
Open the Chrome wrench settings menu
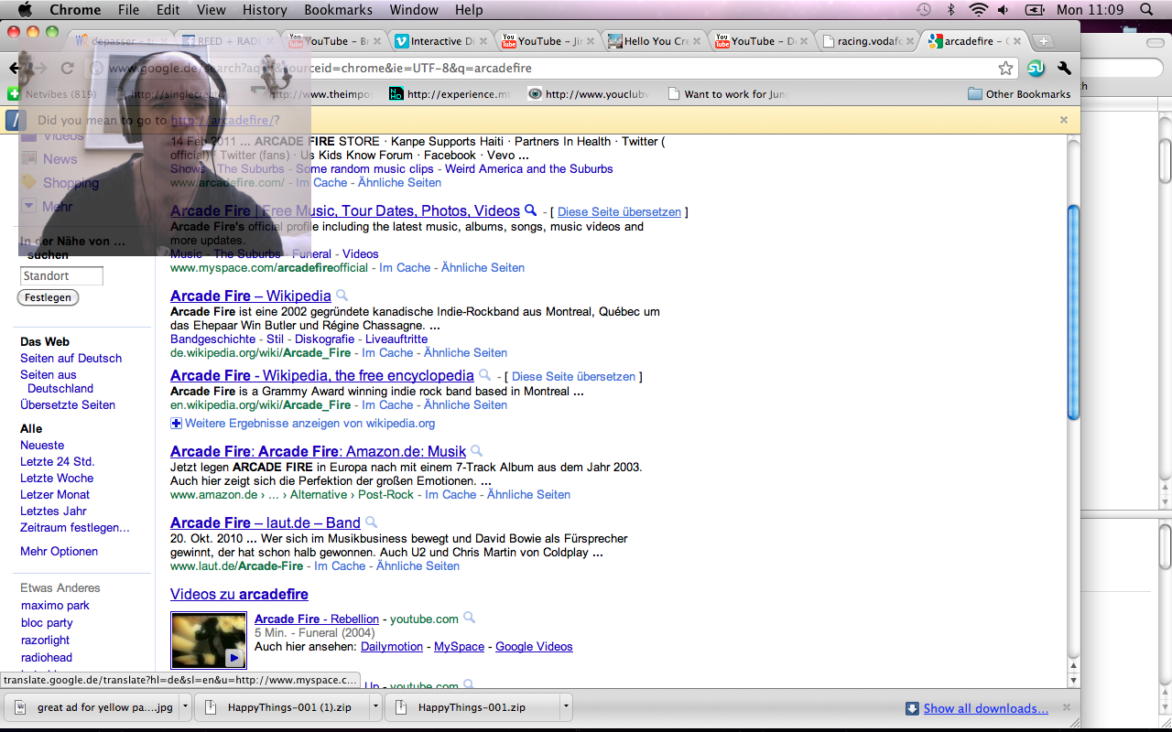pyautogui.click(x=1063, y=69)
